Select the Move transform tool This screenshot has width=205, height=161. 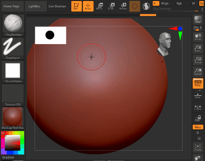99,6
